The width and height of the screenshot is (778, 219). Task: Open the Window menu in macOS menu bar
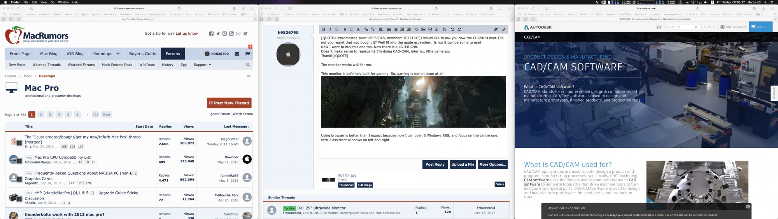point(63,2)
